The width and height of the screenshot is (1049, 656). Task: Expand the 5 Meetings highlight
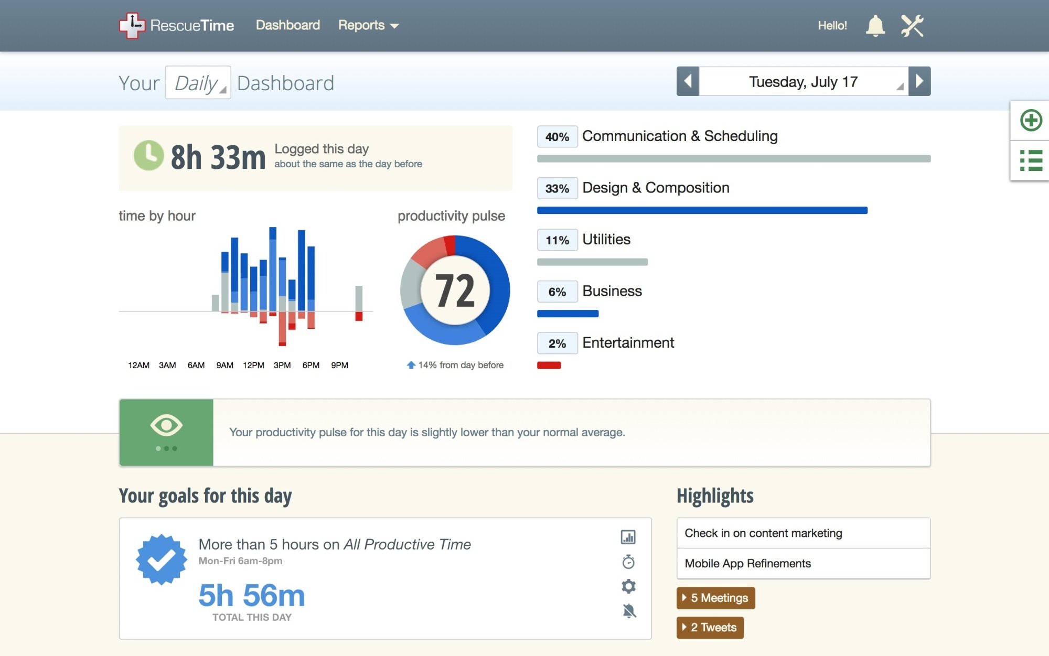coord(715,598)
